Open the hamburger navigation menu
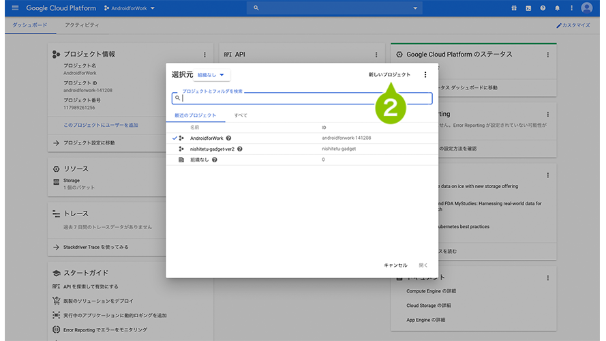The image size is (606, 341). (15, 8)
